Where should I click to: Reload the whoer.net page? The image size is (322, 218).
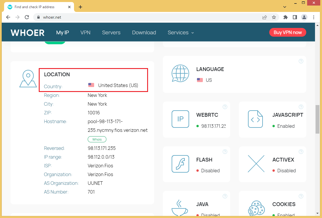27,17
